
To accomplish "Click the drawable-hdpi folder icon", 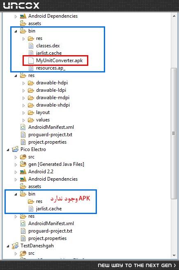I will tap(31, 83).
